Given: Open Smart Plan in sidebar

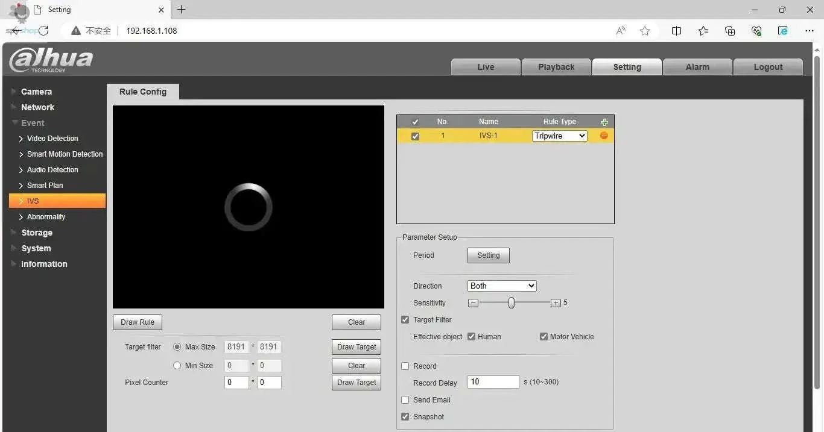Looking at the screenshot, I should click(45, 186).
